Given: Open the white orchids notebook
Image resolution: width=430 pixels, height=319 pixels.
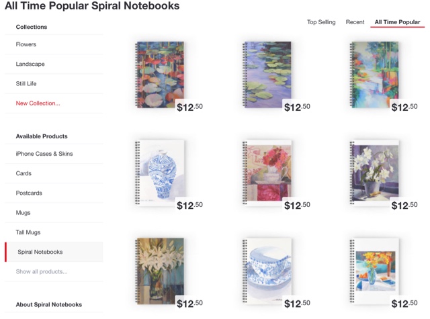Looking at the screenshot, I should click(375, 173).
